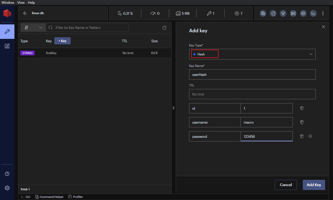Click the Add Key button
Screen dimensions: 333x200
click(x=314, y=185)
